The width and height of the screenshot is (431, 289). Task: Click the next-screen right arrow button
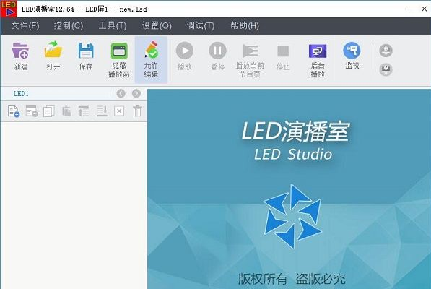[136, 93]
